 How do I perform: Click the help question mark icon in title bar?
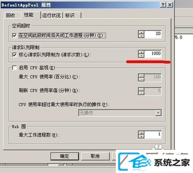click(163, 5)
